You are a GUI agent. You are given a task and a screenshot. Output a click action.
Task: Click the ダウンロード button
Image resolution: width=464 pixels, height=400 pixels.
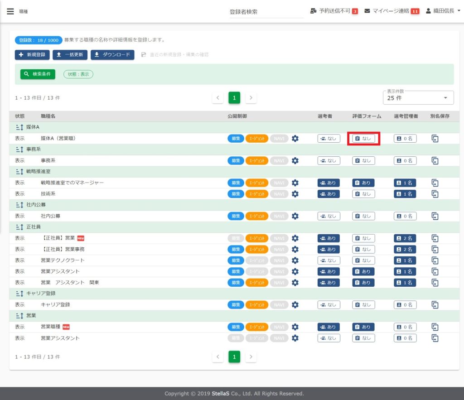pos(112,55)
